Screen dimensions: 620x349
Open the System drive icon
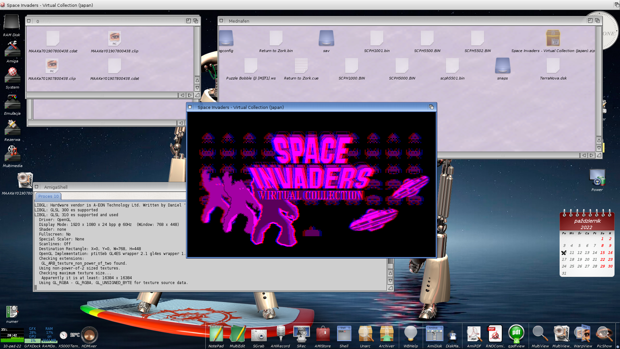point(12,75)
